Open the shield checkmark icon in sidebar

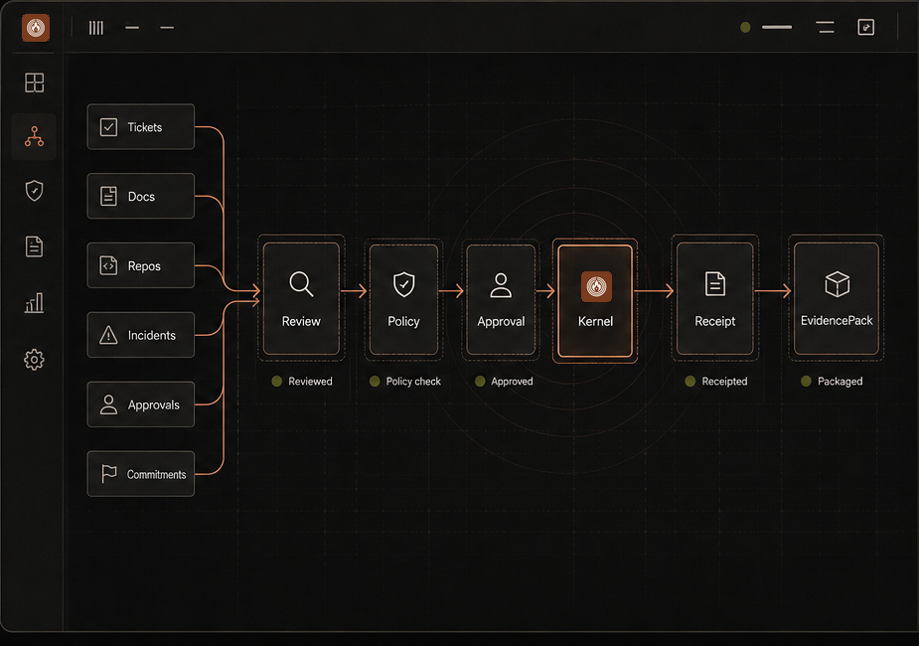pyautogui.click(x=34, y=191)
